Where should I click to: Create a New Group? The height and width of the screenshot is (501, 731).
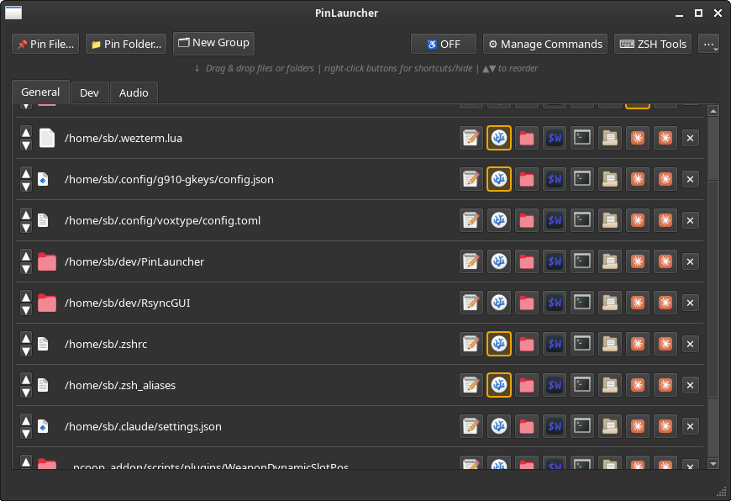(213, 43)
